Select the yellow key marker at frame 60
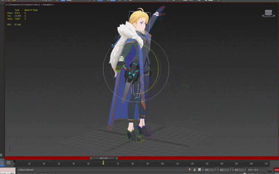The width and height of the screenshot is (279, 174). 103,162
